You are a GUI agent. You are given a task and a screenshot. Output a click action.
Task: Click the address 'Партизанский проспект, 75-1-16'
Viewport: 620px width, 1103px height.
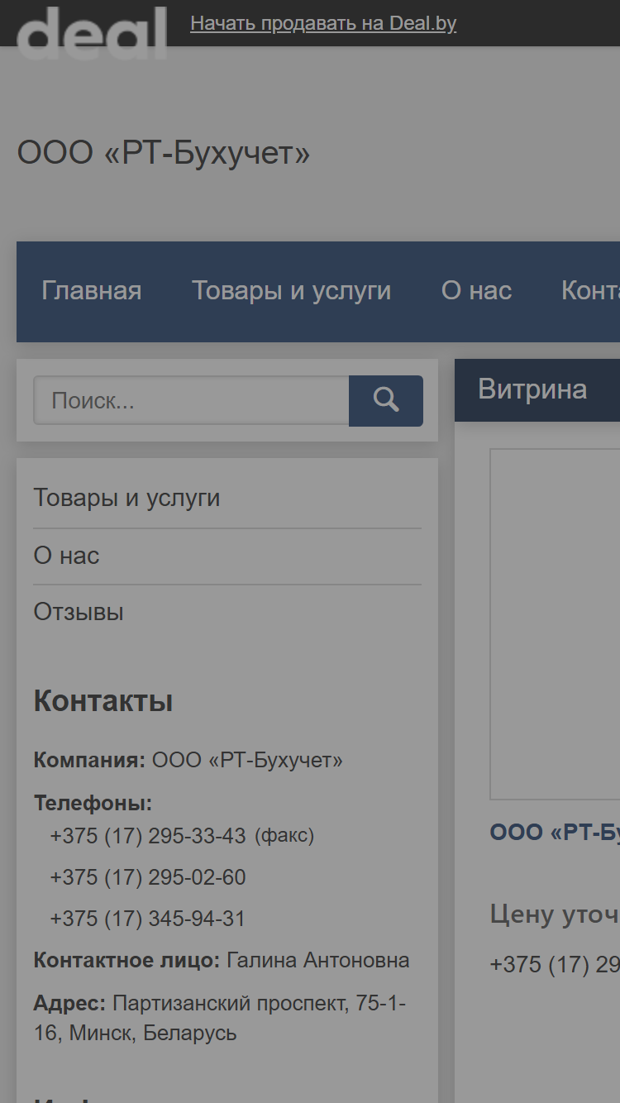(220, 1018)
